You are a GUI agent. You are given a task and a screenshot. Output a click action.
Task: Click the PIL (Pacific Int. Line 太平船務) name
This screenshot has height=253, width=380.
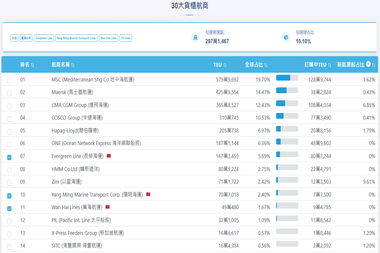pos(81,220)
